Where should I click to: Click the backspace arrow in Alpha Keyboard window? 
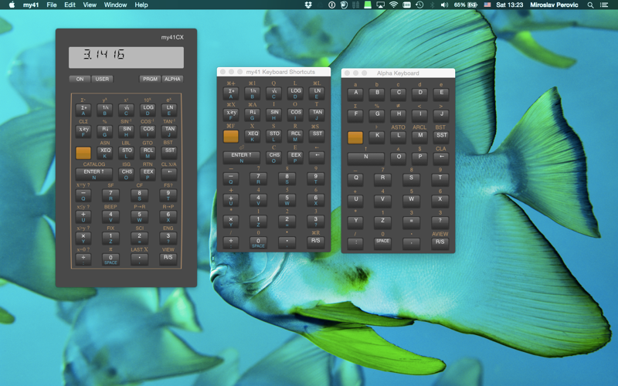point(441,159)
